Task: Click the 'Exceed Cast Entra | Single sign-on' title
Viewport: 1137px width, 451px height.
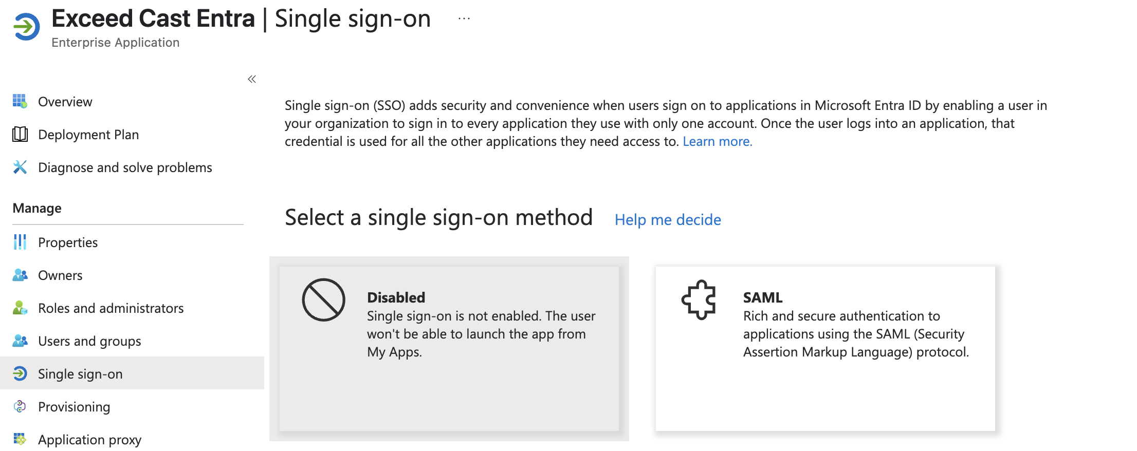Action: 241,19
